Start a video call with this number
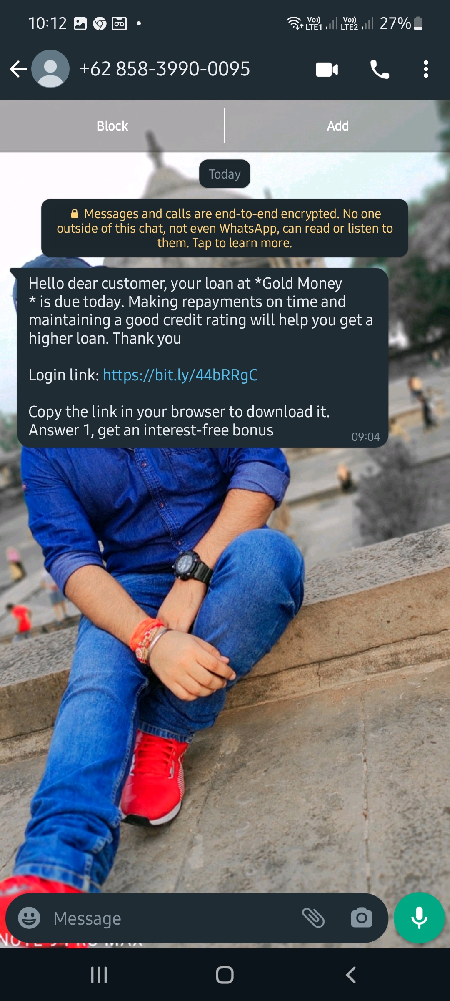 click(x=327, y=69)
